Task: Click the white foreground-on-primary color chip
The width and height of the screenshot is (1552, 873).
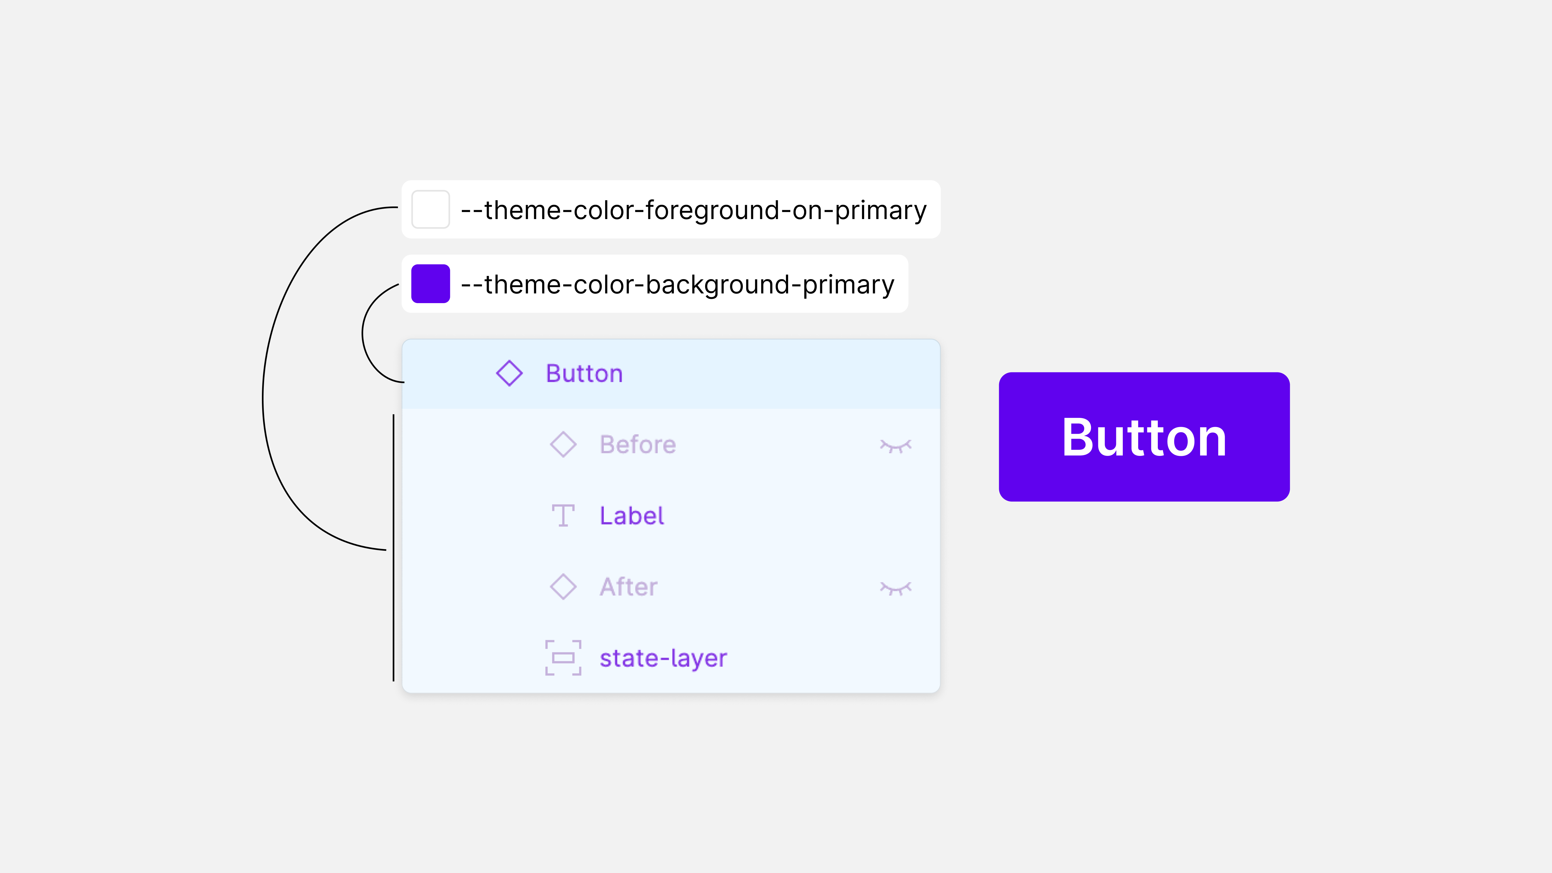Action: click(x=430, y=210)
